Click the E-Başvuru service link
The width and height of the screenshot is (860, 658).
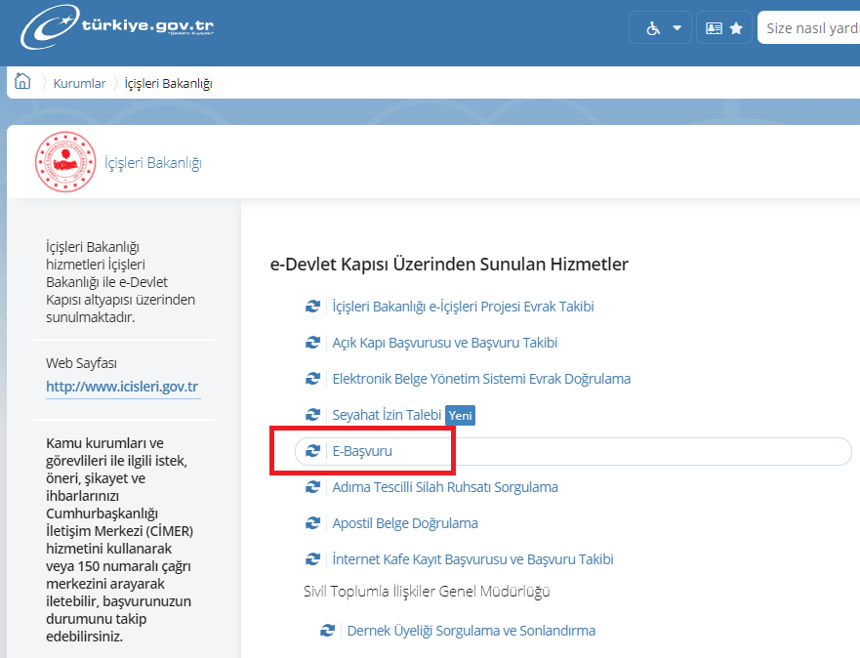362,451
